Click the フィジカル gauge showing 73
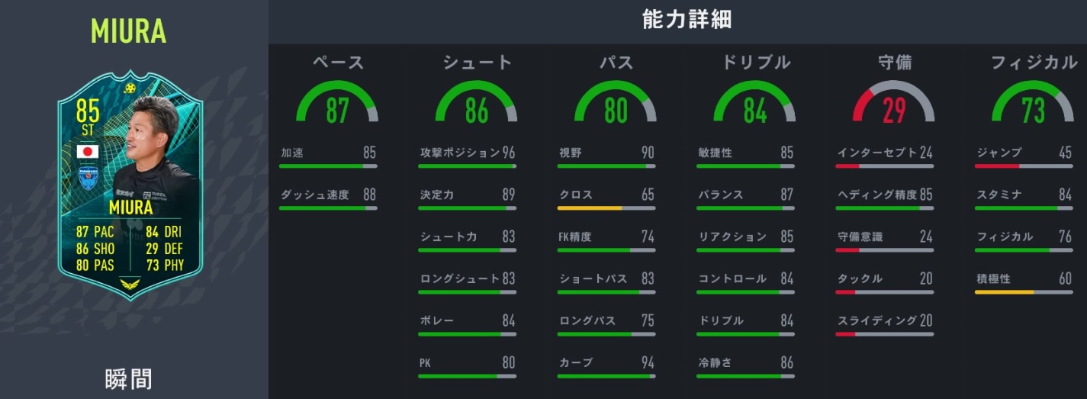 click(1033, 103)
